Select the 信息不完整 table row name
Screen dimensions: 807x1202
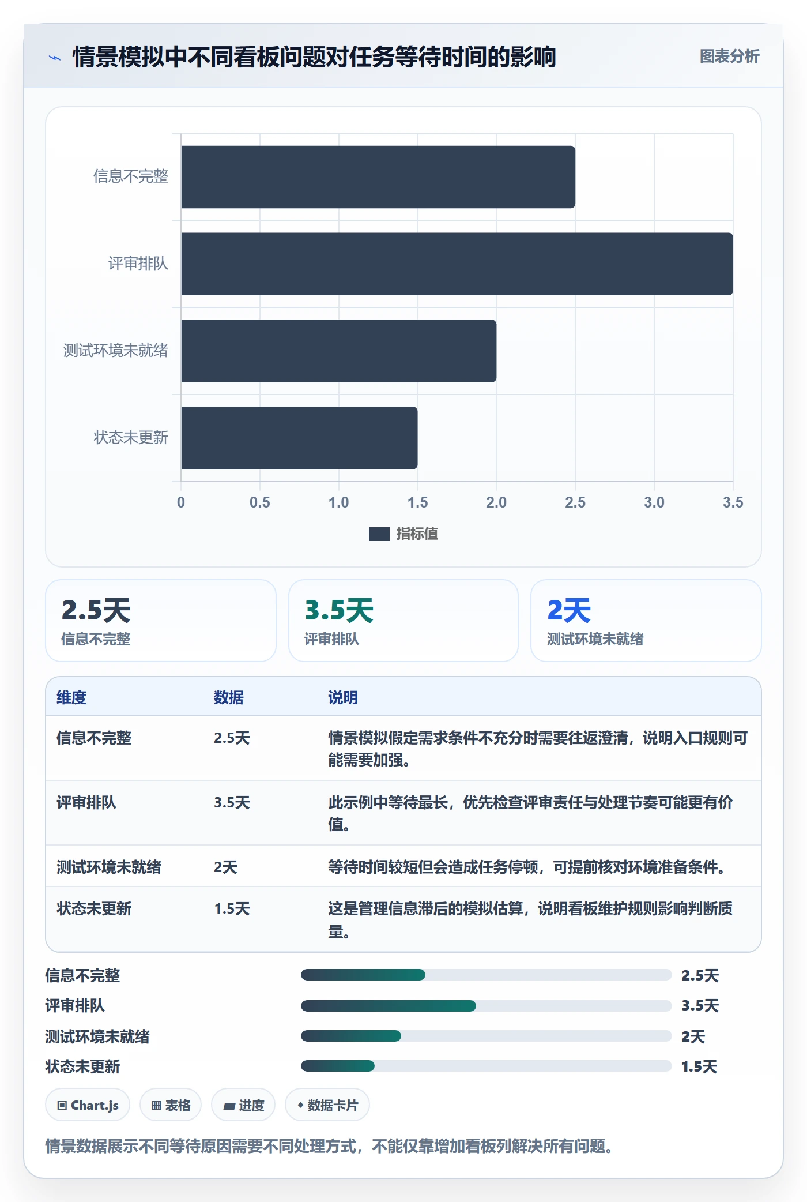tap(94, 738)
